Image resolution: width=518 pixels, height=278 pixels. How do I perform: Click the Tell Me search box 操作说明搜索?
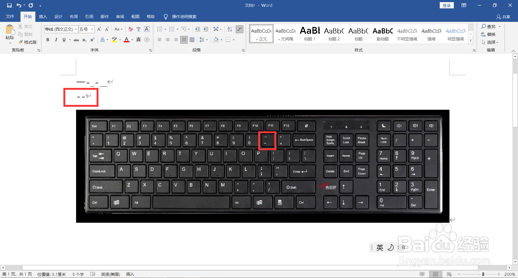[x=184, y=16]
